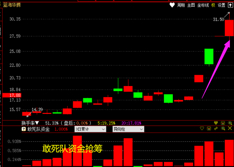
Task: Click the 坐标线 option
Action: click(x=203, y=5)
